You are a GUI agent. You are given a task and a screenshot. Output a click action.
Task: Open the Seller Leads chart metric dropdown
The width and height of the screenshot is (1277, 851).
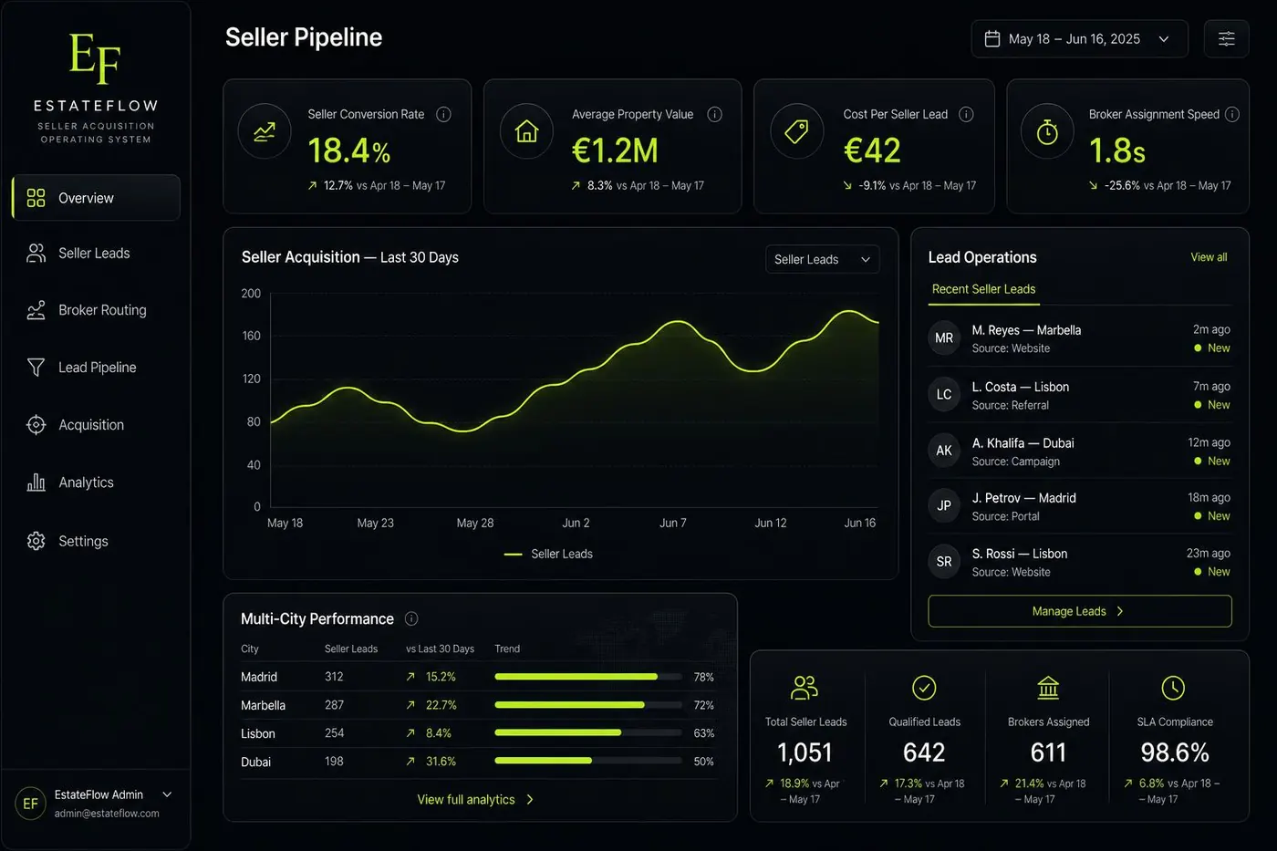click(822, 259)
